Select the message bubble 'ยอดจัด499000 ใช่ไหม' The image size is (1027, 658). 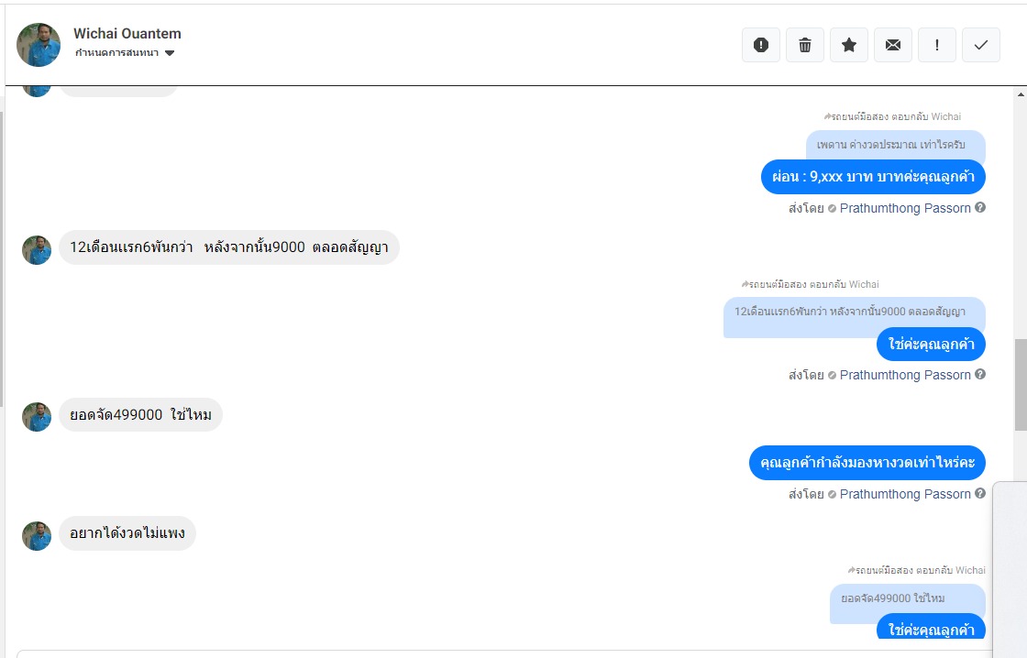(x=141, y=415)
